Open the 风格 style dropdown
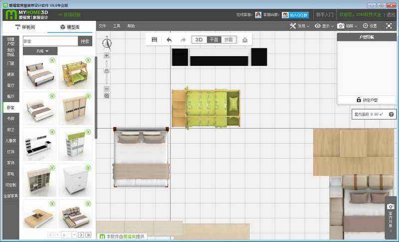This screenshot has width=399, height=242. [40, 51]
